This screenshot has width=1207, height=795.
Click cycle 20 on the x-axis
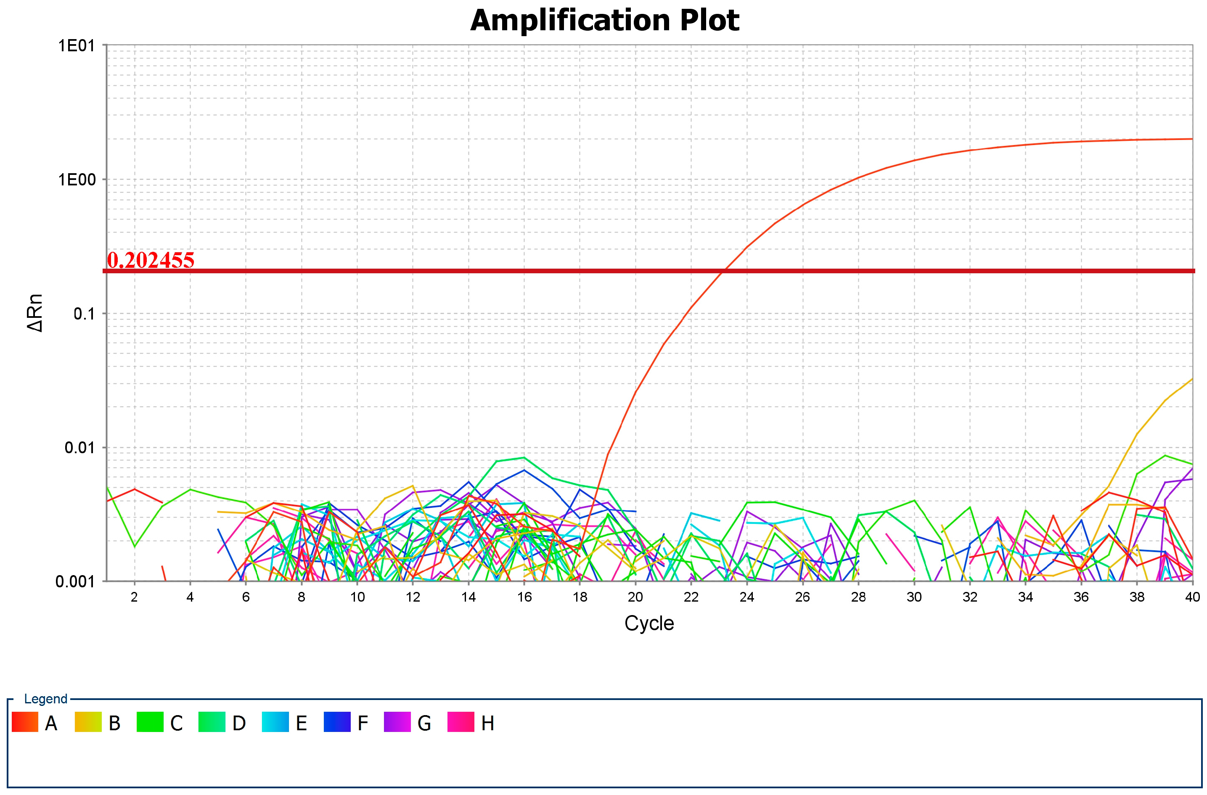point(635,597)
